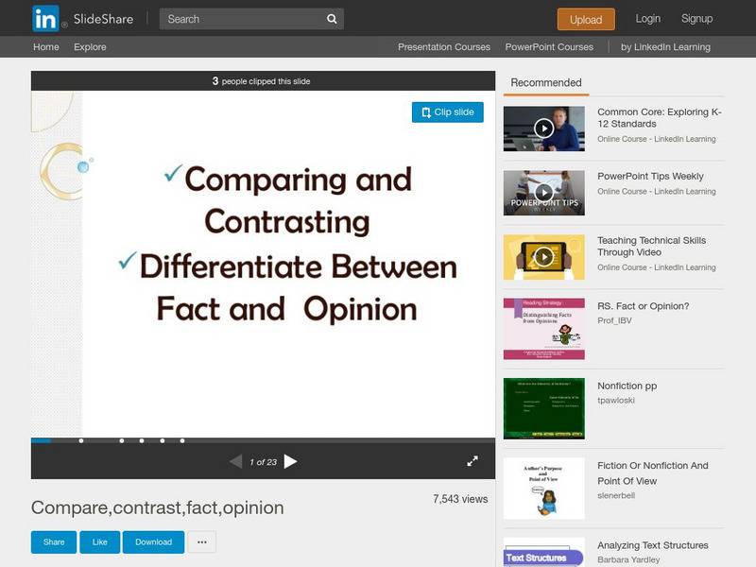
Task: Open more options ellipsis button
Action: pyautogui.click(x=202, y=541)
